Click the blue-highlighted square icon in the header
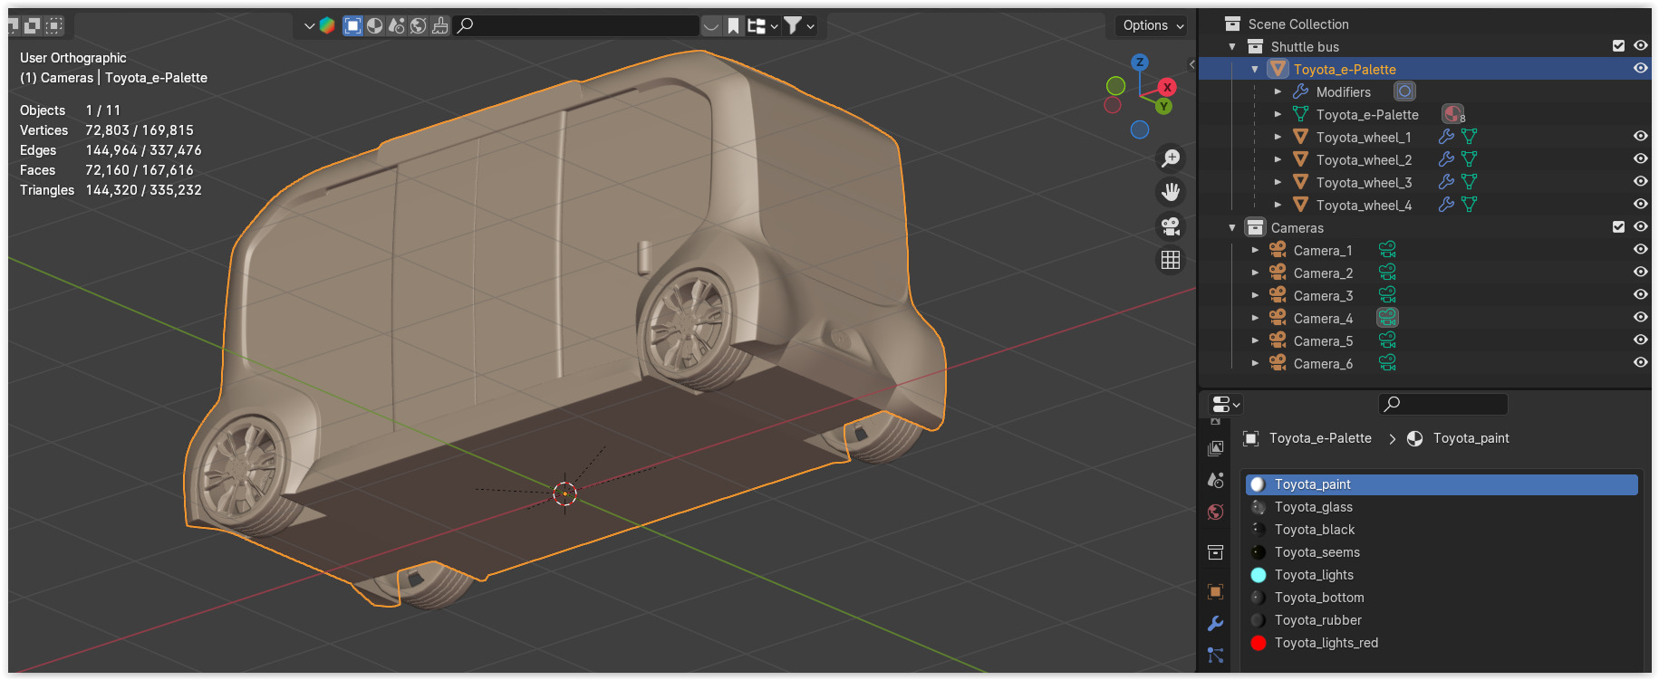 pos(353,25)
